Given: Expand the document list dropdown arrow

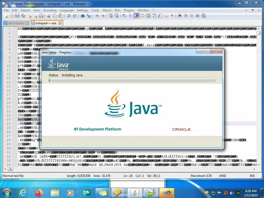Looking at the screenshot, I should [253, 10].
